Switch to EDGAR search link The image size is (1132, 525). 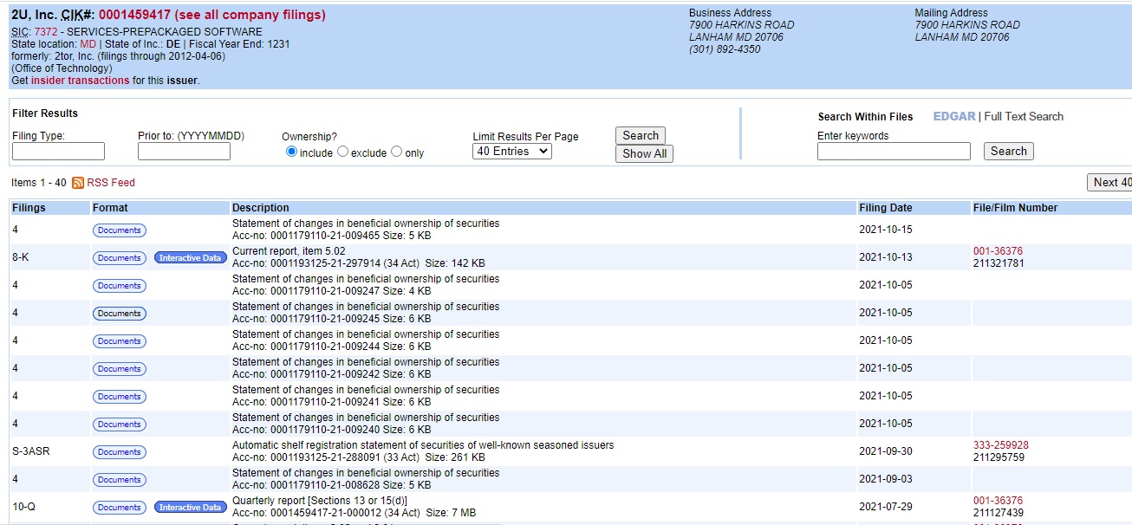click(954, 116)
